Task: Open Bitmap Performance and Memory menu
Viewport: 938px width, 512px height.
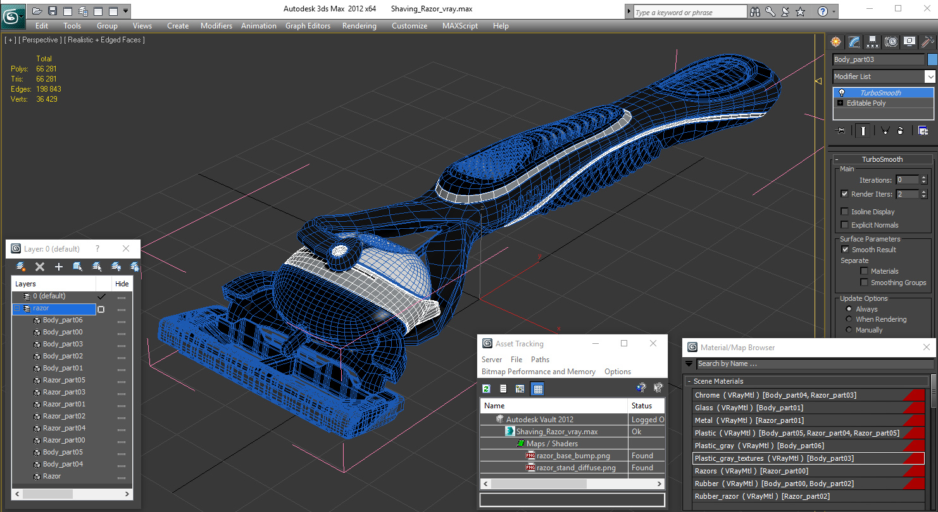Action: tap(539, 372)
